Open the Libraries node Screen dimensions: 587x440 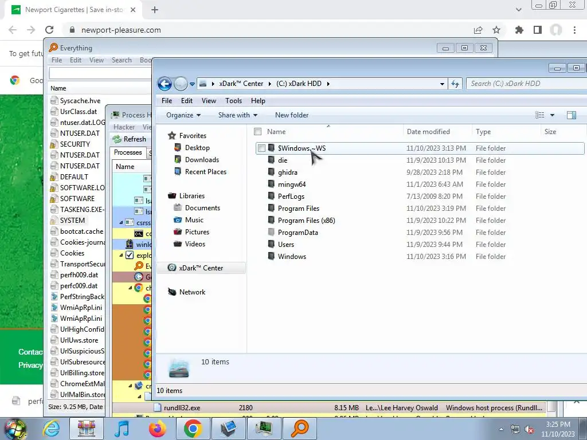tap(191, 196)
